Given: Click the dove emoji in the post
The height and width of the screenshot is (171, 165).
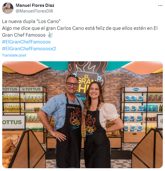Looking at the screenshot, I should point(50,35).
